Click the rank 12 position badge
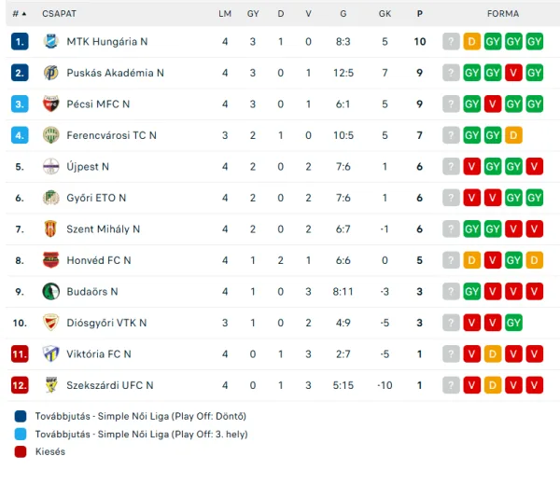Screen dimensions: 560x484 pyautogui.click(x=21, y=385)
